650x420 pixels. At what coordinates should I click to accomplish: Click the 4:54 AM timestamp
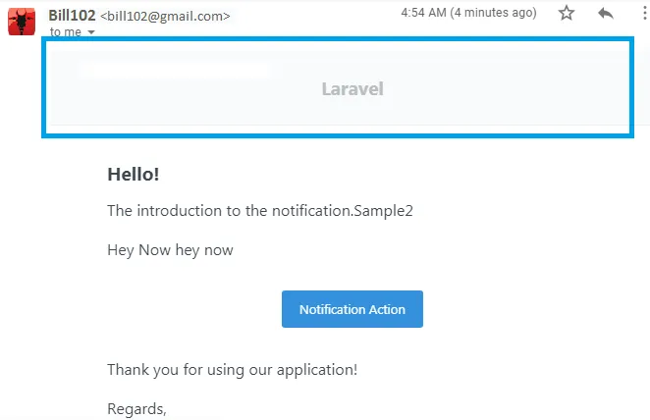point(423,13)
